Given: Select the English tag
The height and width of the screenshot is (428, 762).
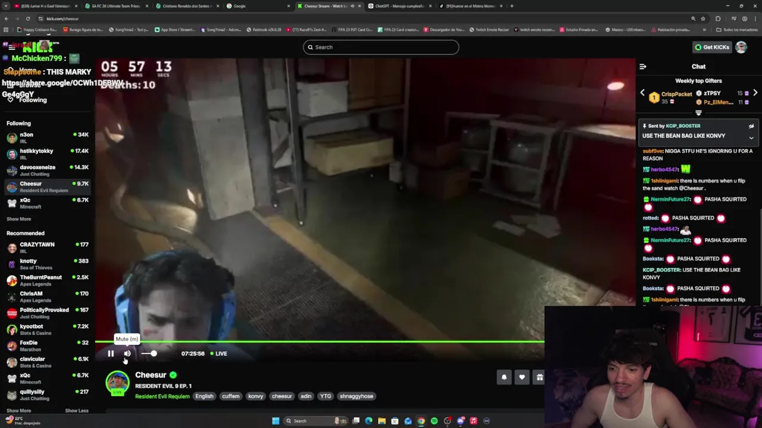Looking at the screenshot, I should click(x=204, y=396).
